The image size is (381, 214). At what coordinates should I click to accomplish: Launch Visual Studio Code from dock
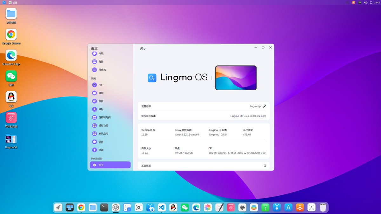click(x=162, y=208)
